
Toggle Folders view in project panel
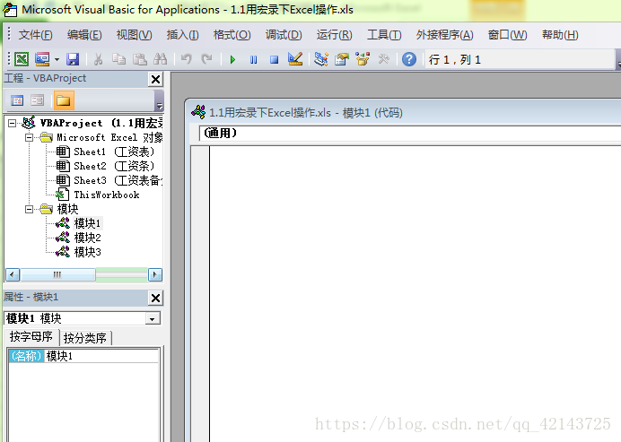coord(64,100)
